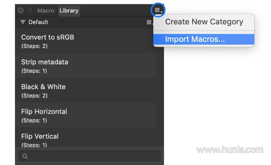Image resolution: width=271 pixels, height=165 pixels.
Task: Select the Default category header label
Action: (x=38, y=22)
